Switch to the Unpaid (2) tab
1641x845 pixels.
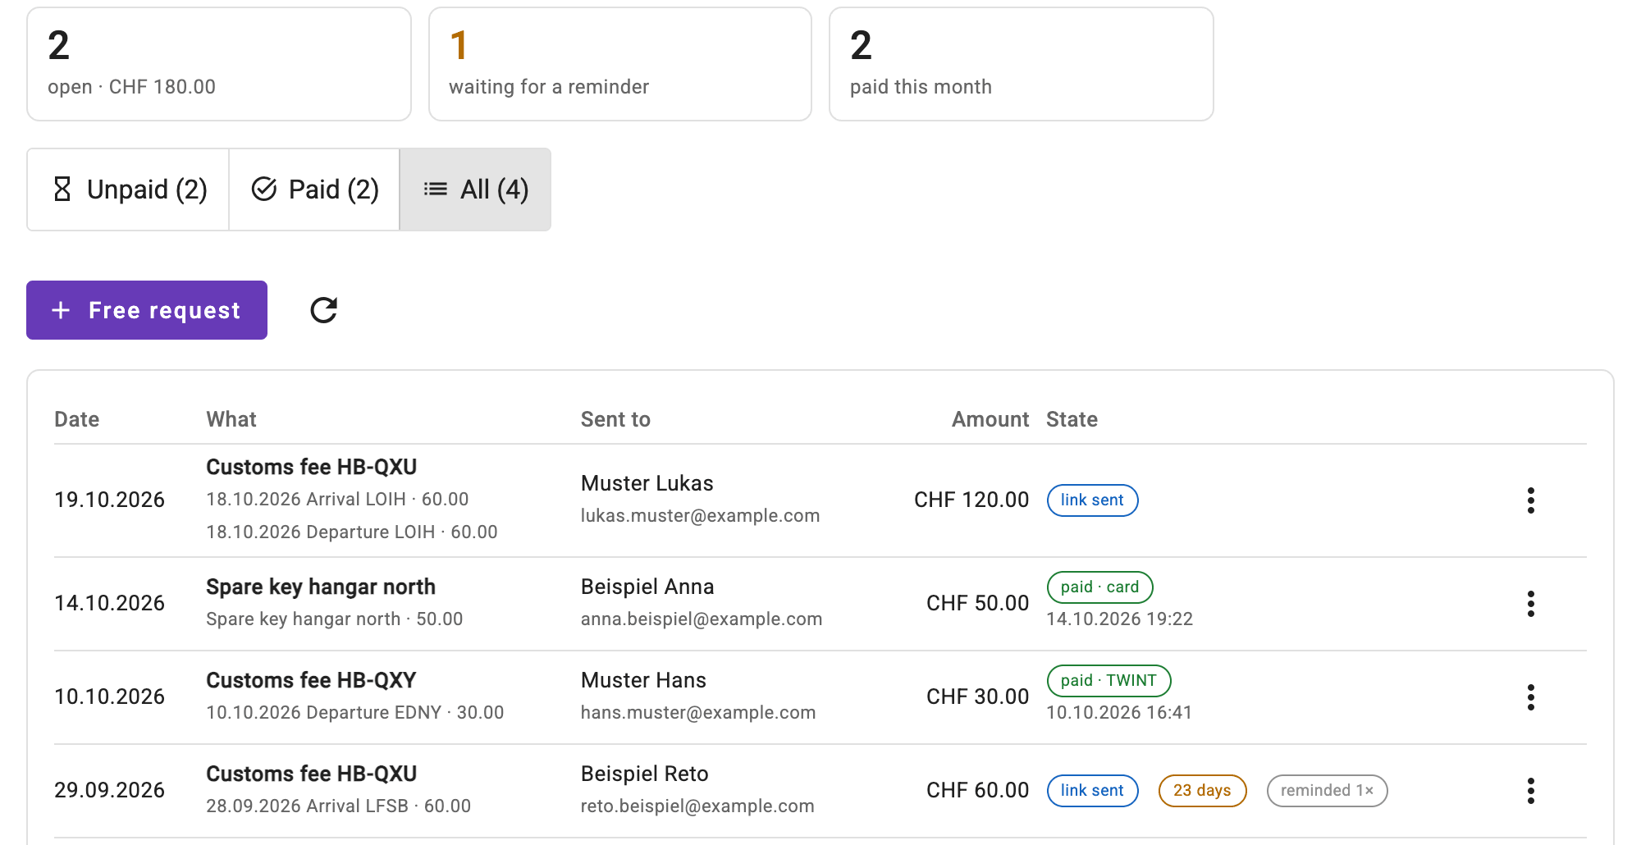point(129,190)
